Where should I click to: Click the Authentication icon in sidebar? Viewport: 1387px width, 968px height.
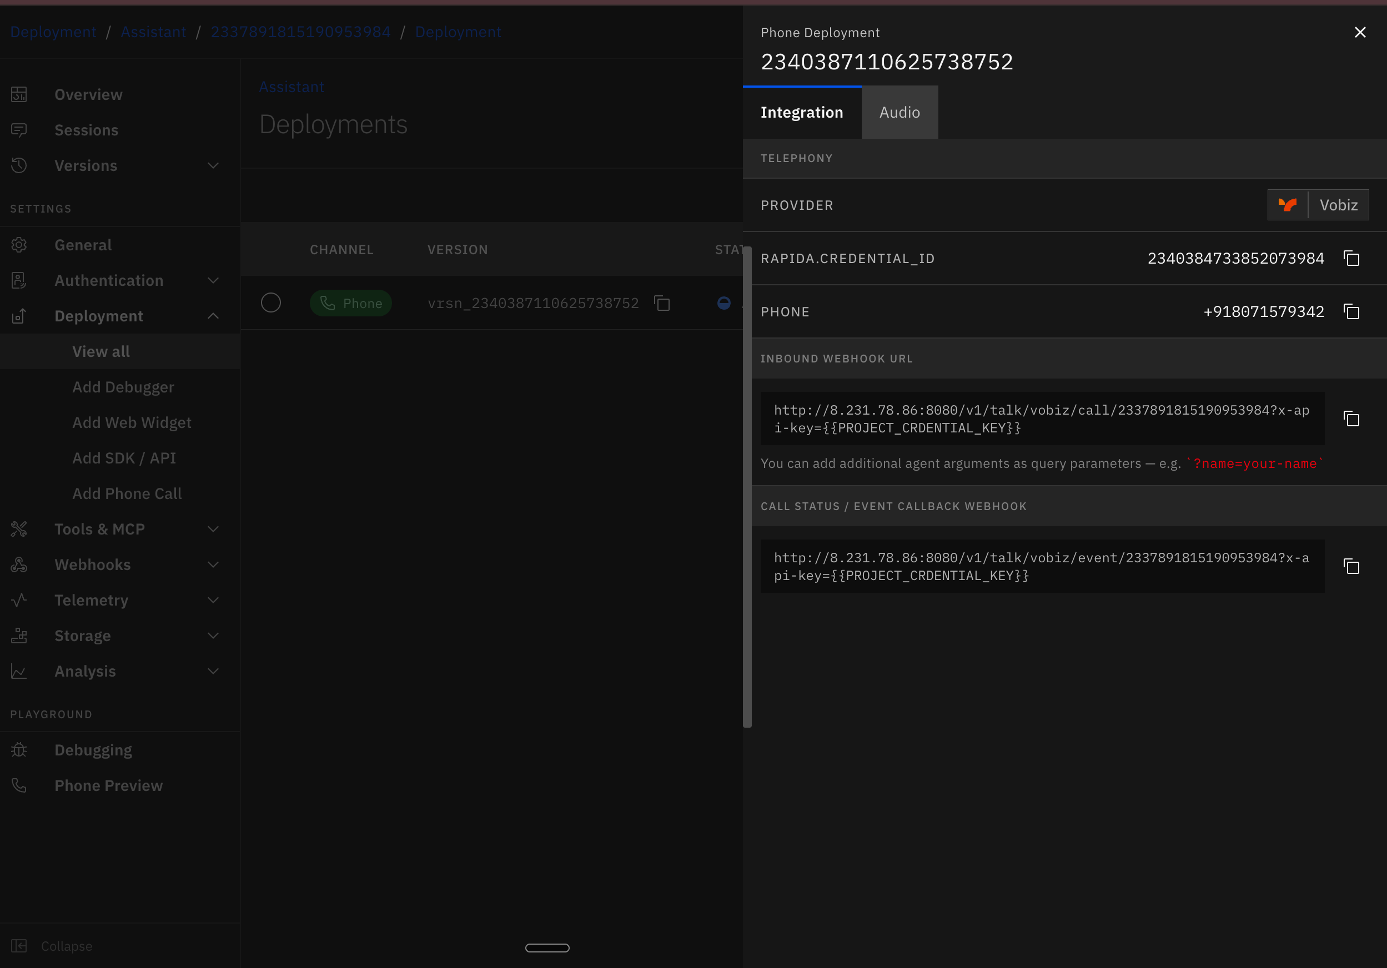tap(19, 281)
